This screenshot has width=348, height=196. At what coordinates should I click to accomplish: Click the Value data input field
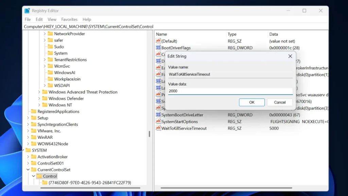[230, 91]
